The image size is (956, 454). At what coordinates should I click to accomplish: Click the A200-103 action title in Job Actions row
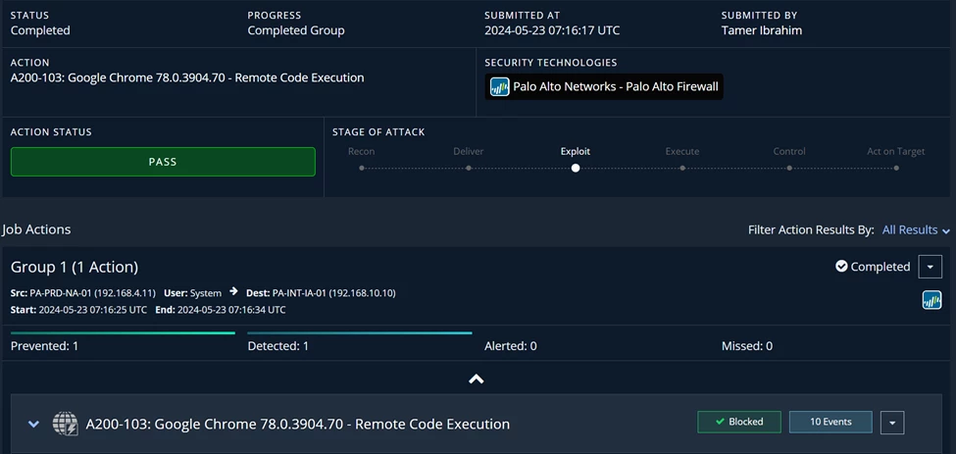tap(297, 424)
